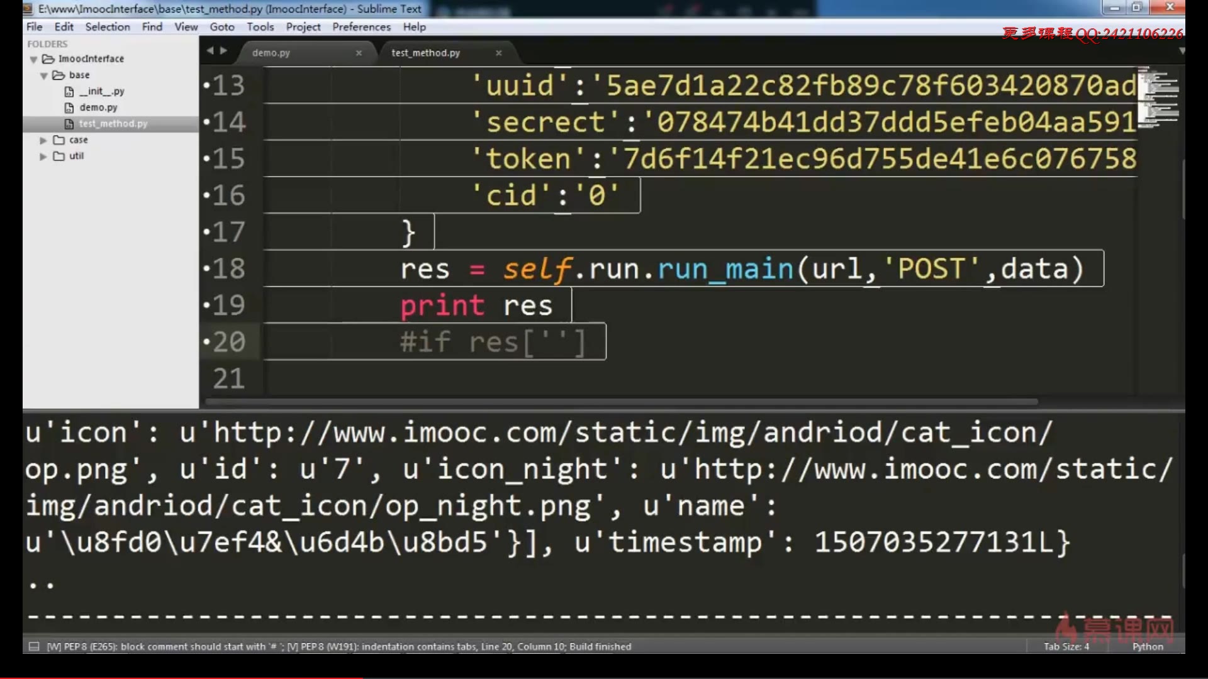This screenshot has width=1208, height=679.
Task: Close the demo.py tab
Action: pos(359,53)
